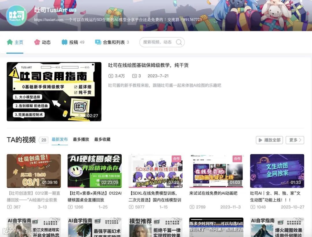312x237 pixels.
Task: Click the username 吐司TusiArt
Action: pyautogui.click(x=51, y=10)
